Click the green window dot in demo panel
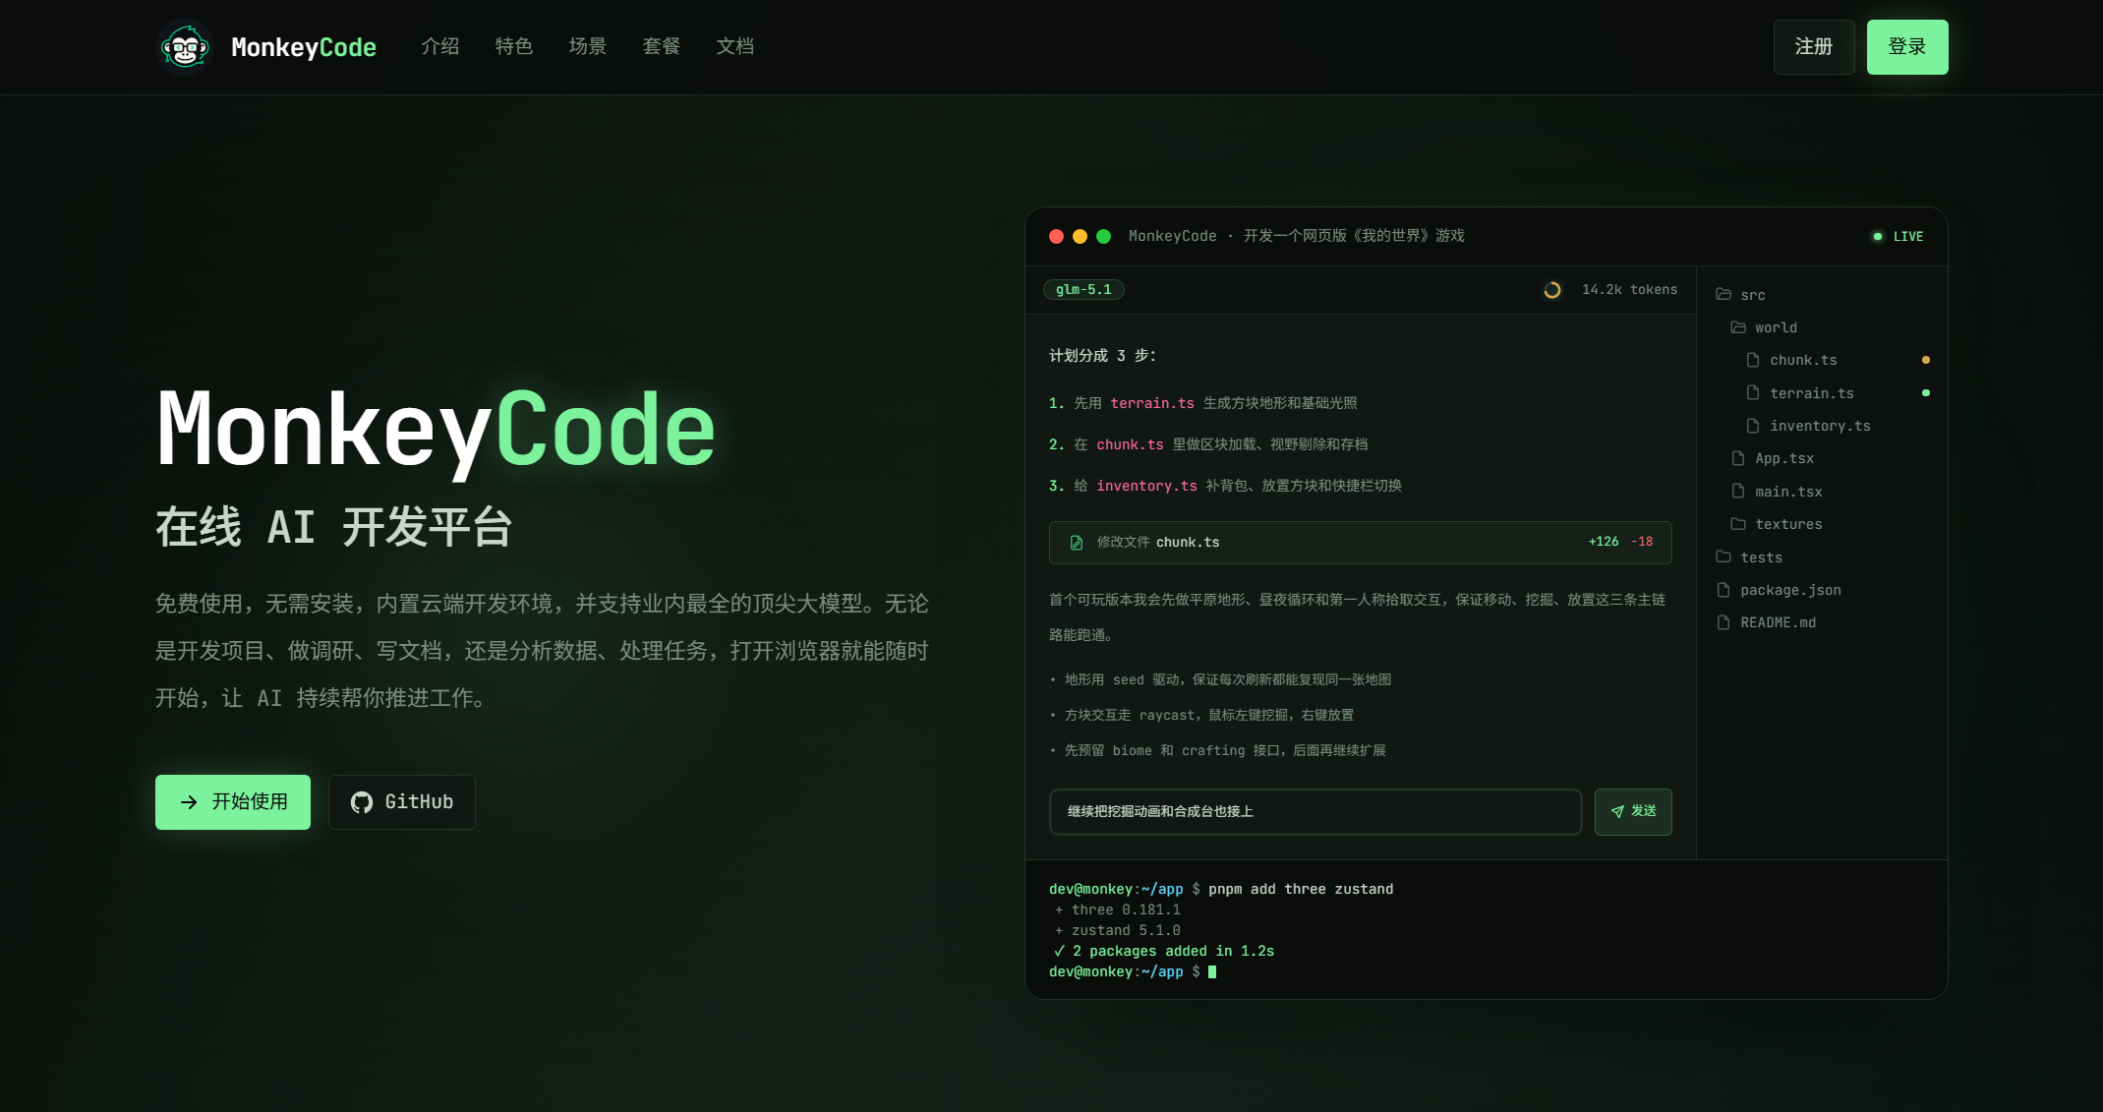Viewport: 2103px width, 1112px height. point(1103,236)
